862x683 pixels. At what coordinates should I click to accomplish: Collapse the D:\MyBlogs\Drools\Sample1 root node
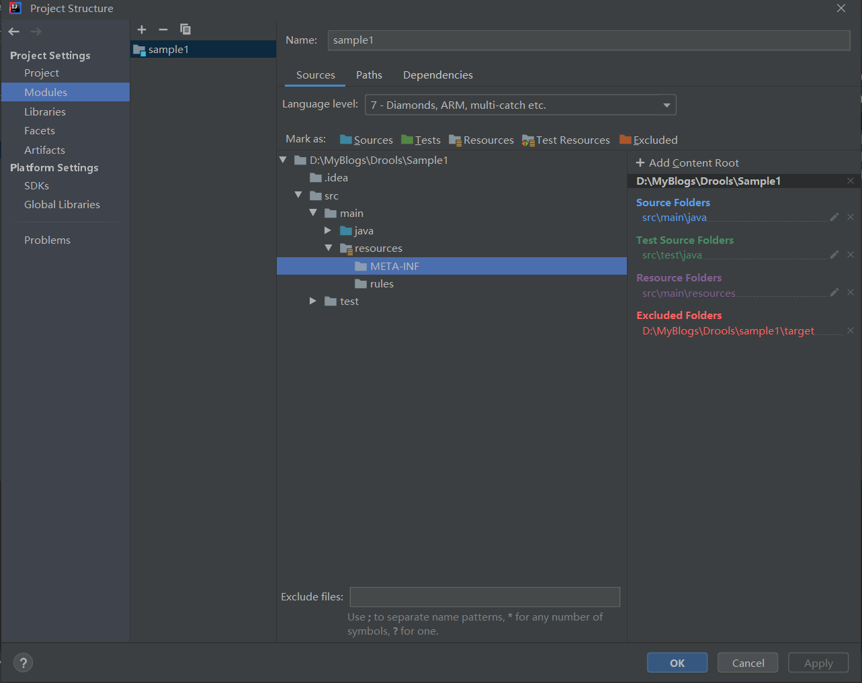283,160
